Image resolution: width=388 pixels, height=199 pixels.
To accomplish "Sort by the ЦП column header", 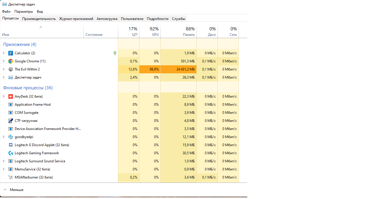I will (129, 32).
